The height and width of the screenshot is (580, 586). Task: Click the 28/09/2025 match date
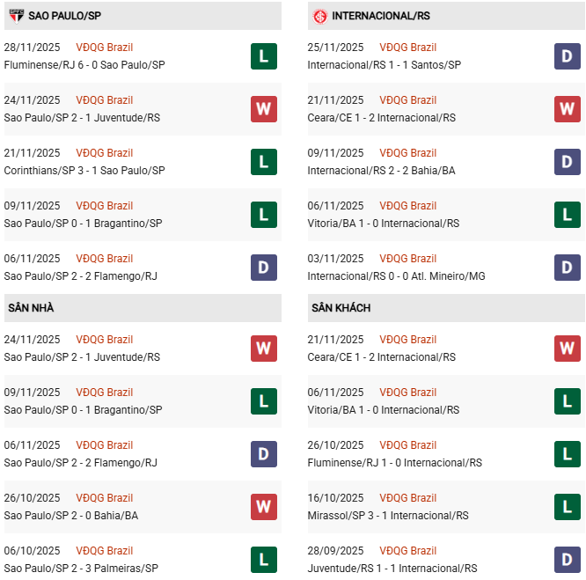pos(335,551)
